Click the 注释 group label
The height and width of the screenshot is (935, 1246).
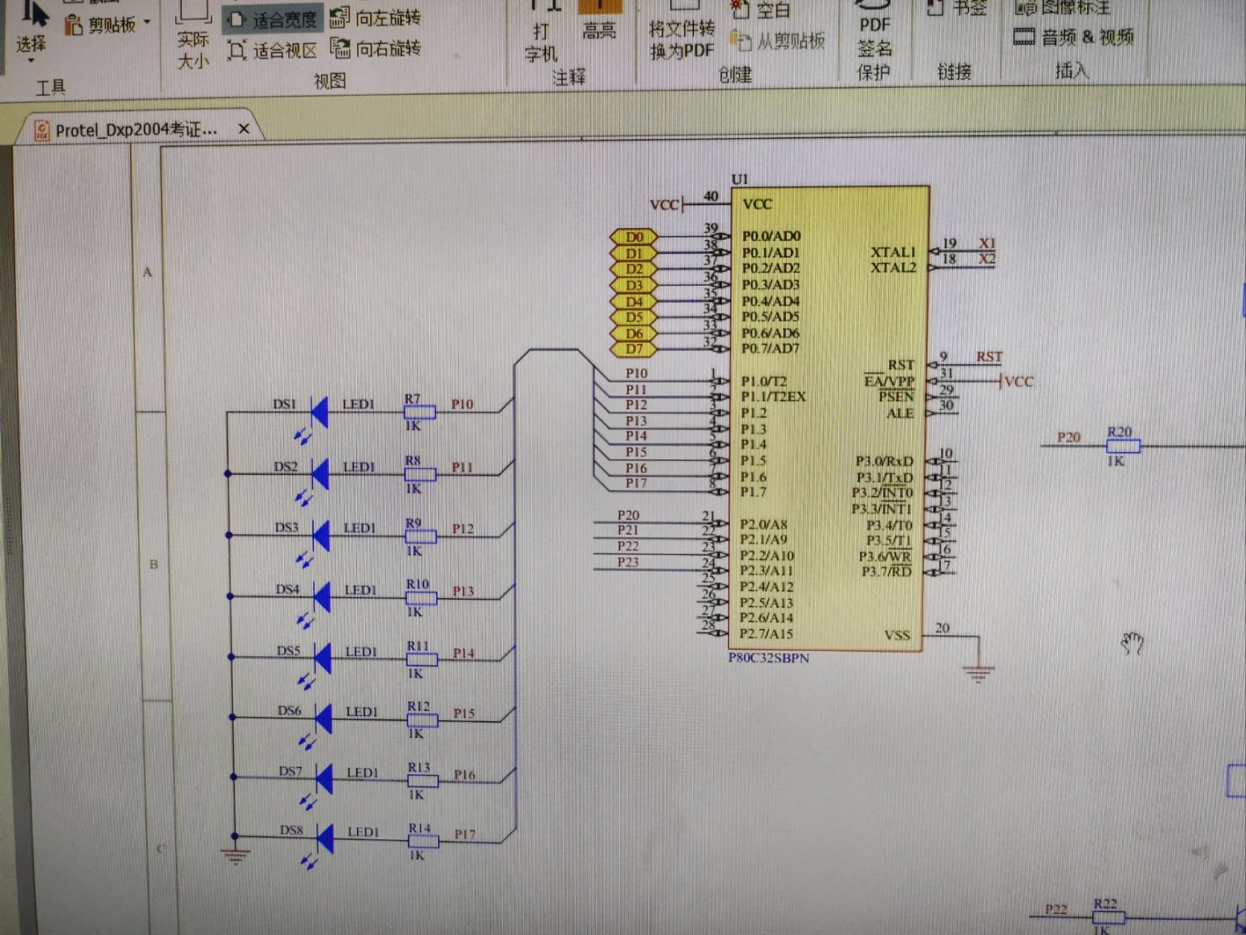(569, 77)
